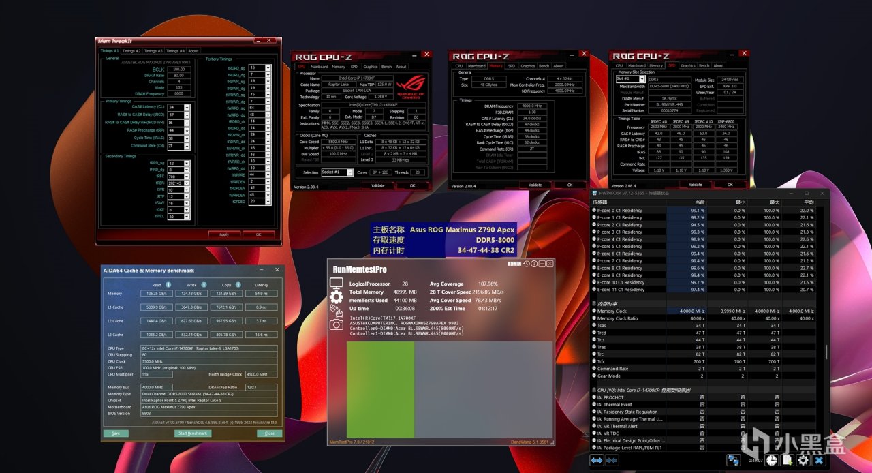Open RAS# to CAS# Delay (tRCD) dropdown
Viewport: 872px width, 473px height.
187,115
